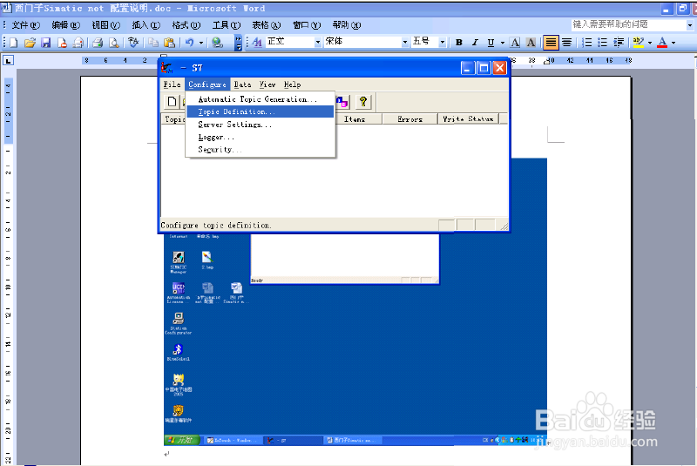Image resolution: width=697 pixels, height=466 pixels.
Task: Expand Word Standard toolbar options chevron
Action: coord(238,43)
